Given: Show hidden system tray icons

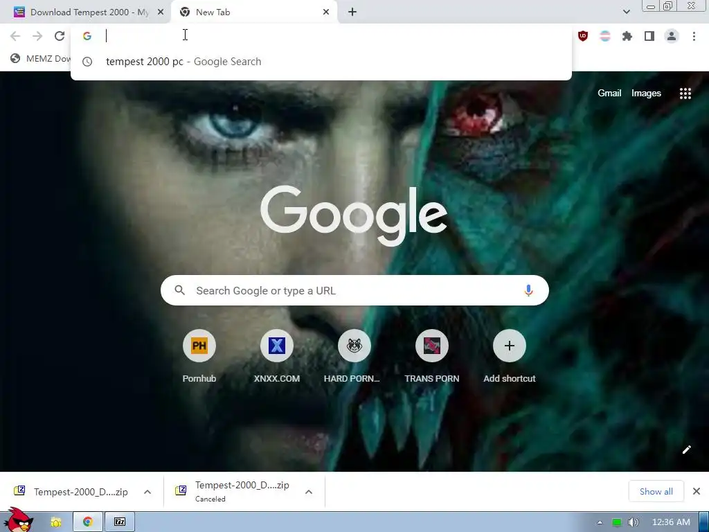Looking at the screenshot, I should [600, 522].
